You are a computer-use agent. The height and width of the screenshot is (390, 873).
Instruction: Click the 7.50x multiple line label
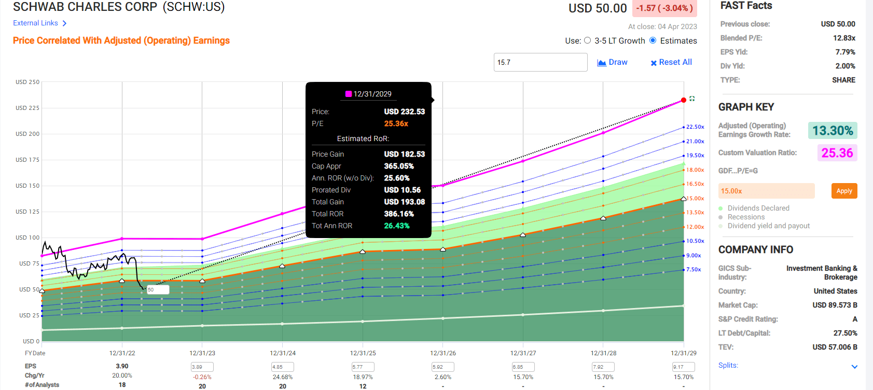click(694, 270)
